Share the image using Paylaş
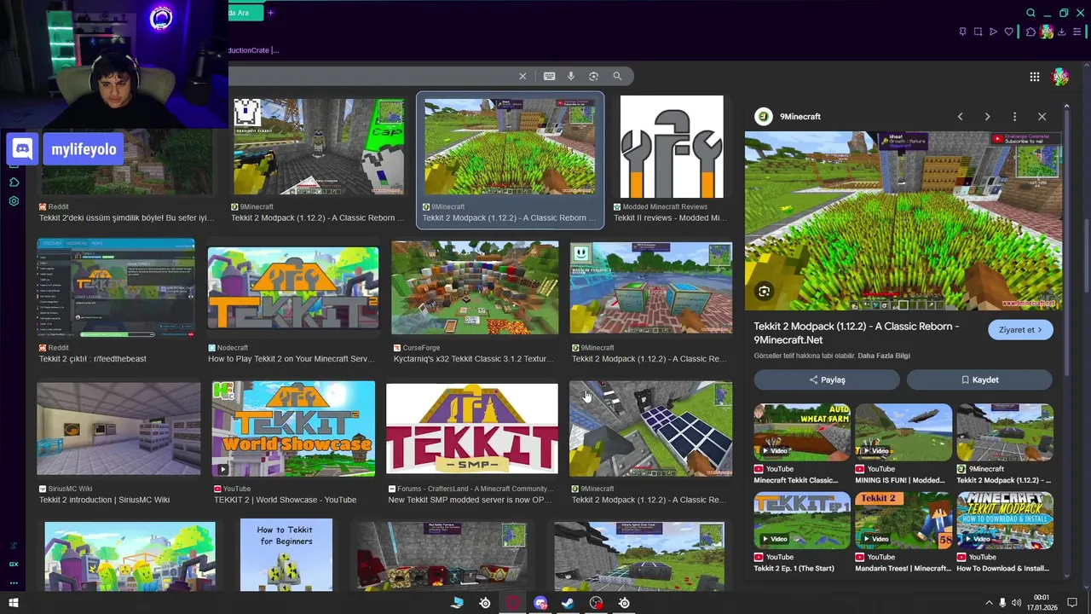Image resolution: width=1091 pixels, height=614 pixels. pos(826,379)
